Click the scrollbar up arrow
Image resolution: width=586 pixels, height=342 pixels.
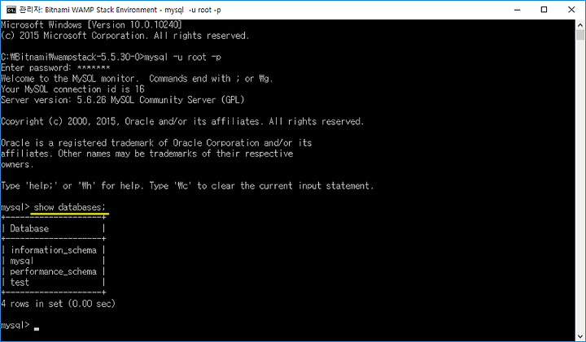[580, 25]
